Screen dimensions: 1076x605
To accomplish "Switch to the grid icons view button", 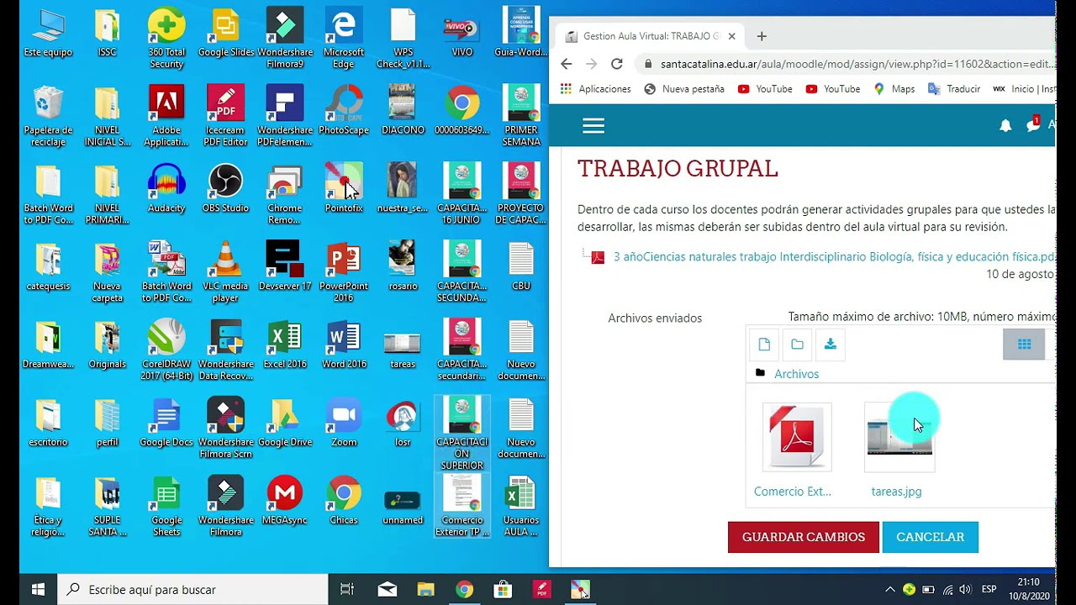I will coord(1024,345).
